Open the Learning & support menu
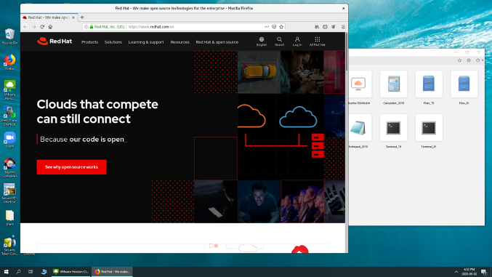The image size is (492, 277). (x=146, y=42)
